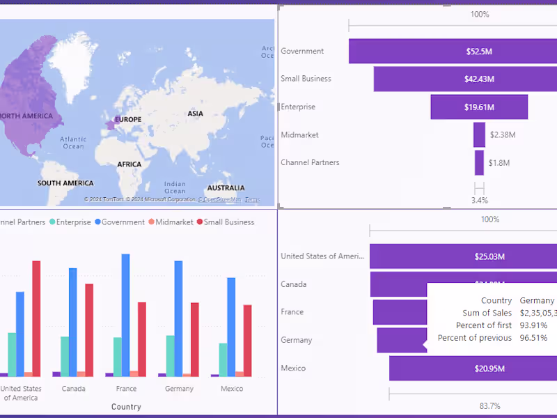Select the Government $52.5M funnel bar
Image resolution: width=557 pixels, height=418 pixels.
[x=453, y=51]
